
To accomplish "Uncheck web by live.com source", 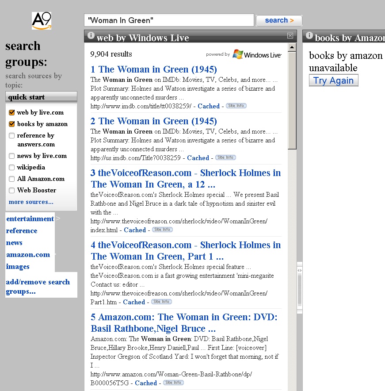I will pos(11,112).
